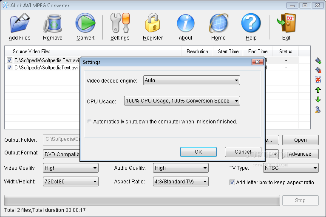
Task: Click Cancel in the Settings dialog
Action: 243,152
